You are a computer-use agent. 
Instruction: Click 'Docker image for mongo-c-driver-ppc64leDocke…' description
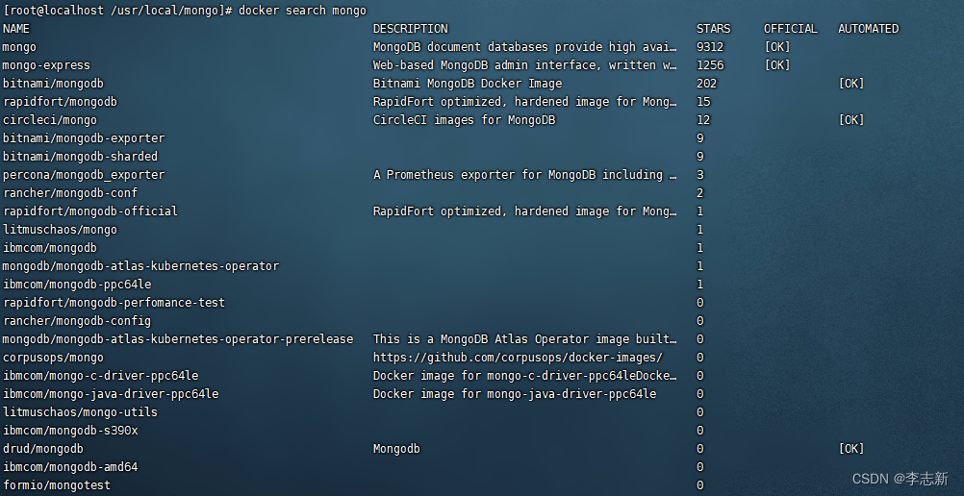pos(525,376)
